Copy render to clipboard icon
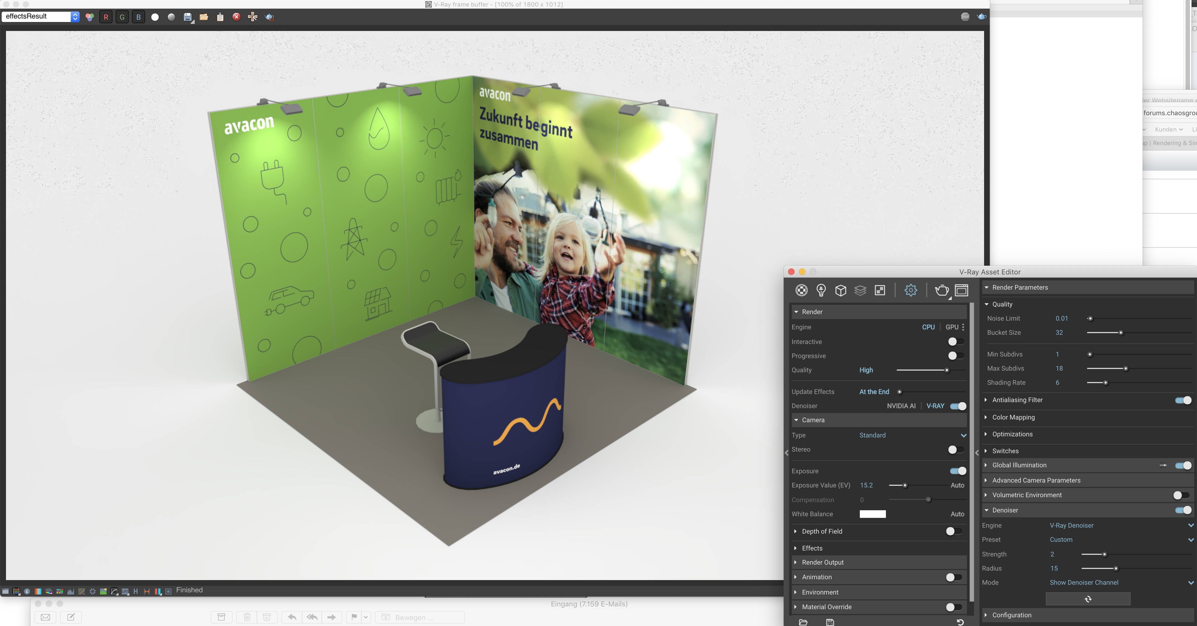 tap(220, 17)
